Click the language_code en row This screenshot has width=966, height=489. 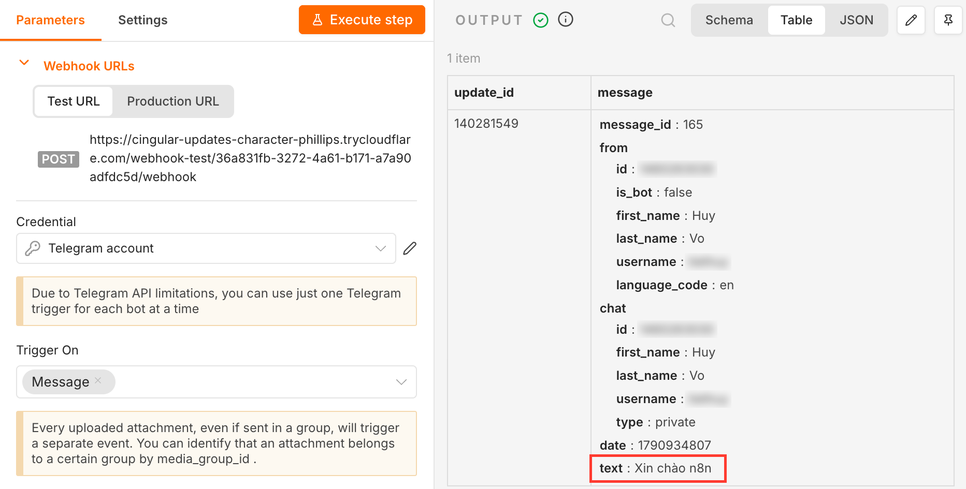675,285
